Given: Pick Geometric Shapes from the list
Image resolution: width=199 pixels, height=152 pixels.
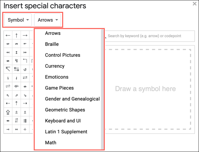Looking at the screenshot, I should [65, 110].
